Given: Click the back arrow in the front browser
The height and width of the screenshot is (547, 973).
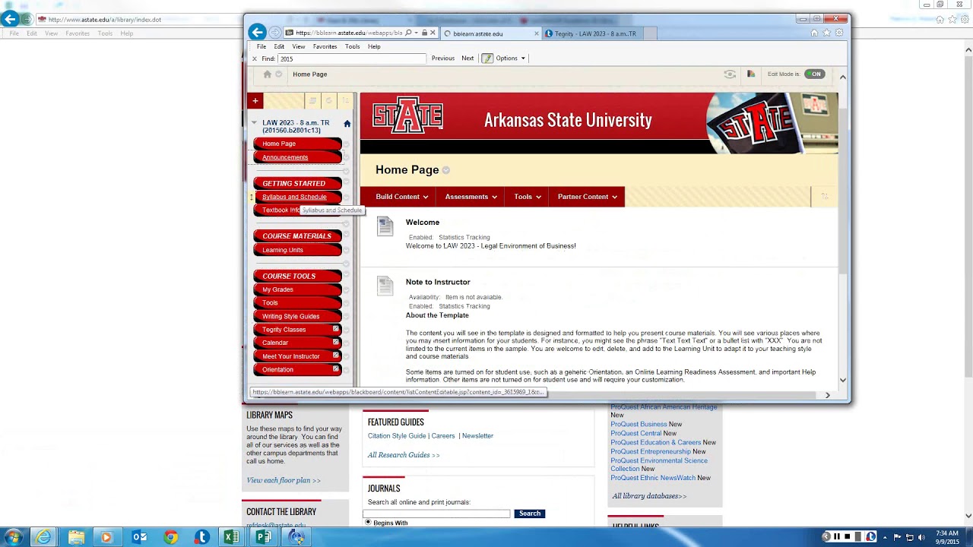Looking at the screenshot, I should tap(257, 32).
